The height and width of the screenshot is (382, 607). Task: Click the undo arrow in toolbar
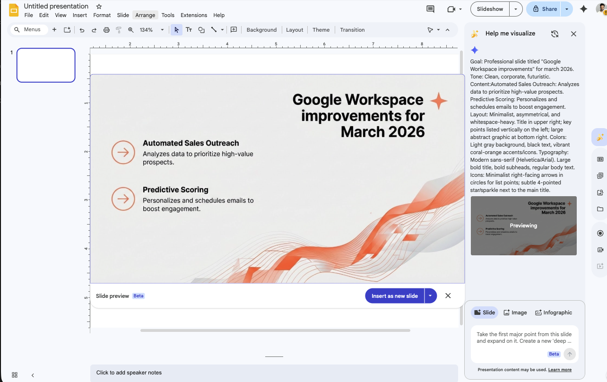82,30
